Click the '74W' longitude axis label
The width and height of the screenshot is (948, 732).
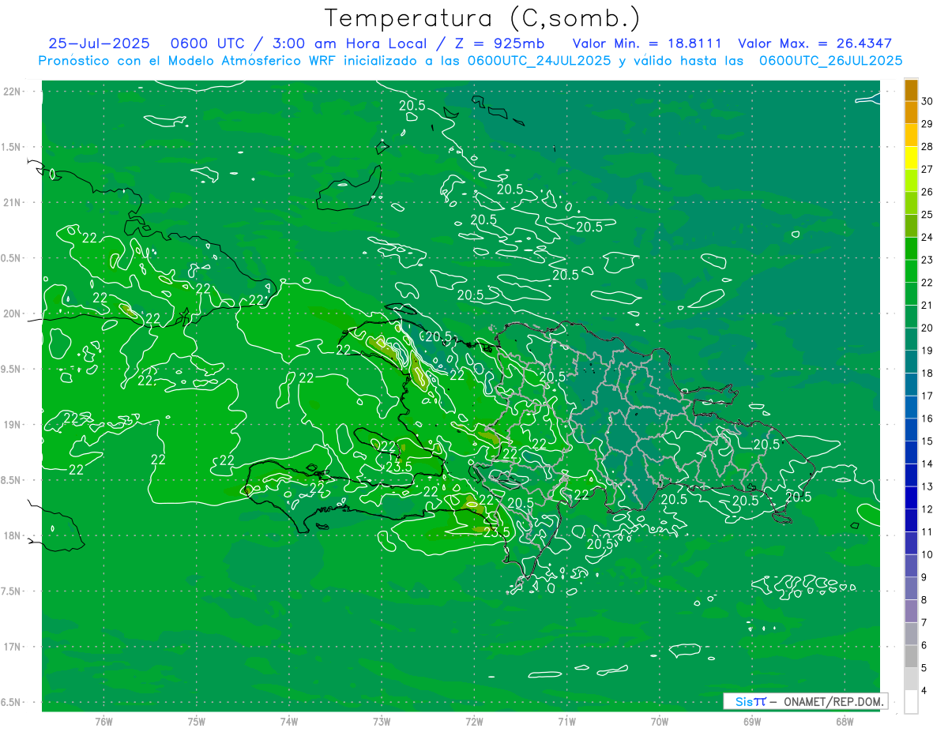point(289,721)
